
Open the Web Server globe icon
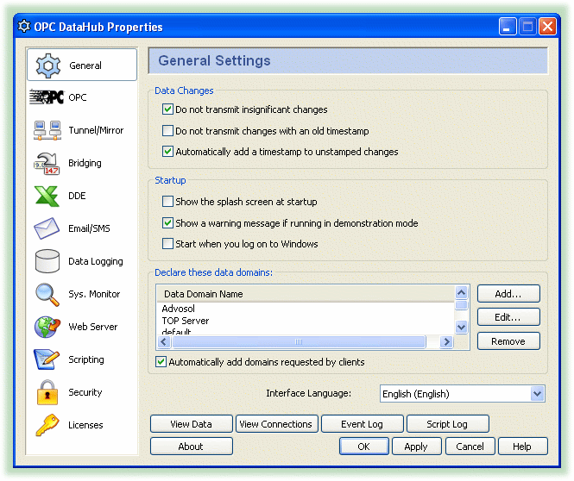(47, 327)
